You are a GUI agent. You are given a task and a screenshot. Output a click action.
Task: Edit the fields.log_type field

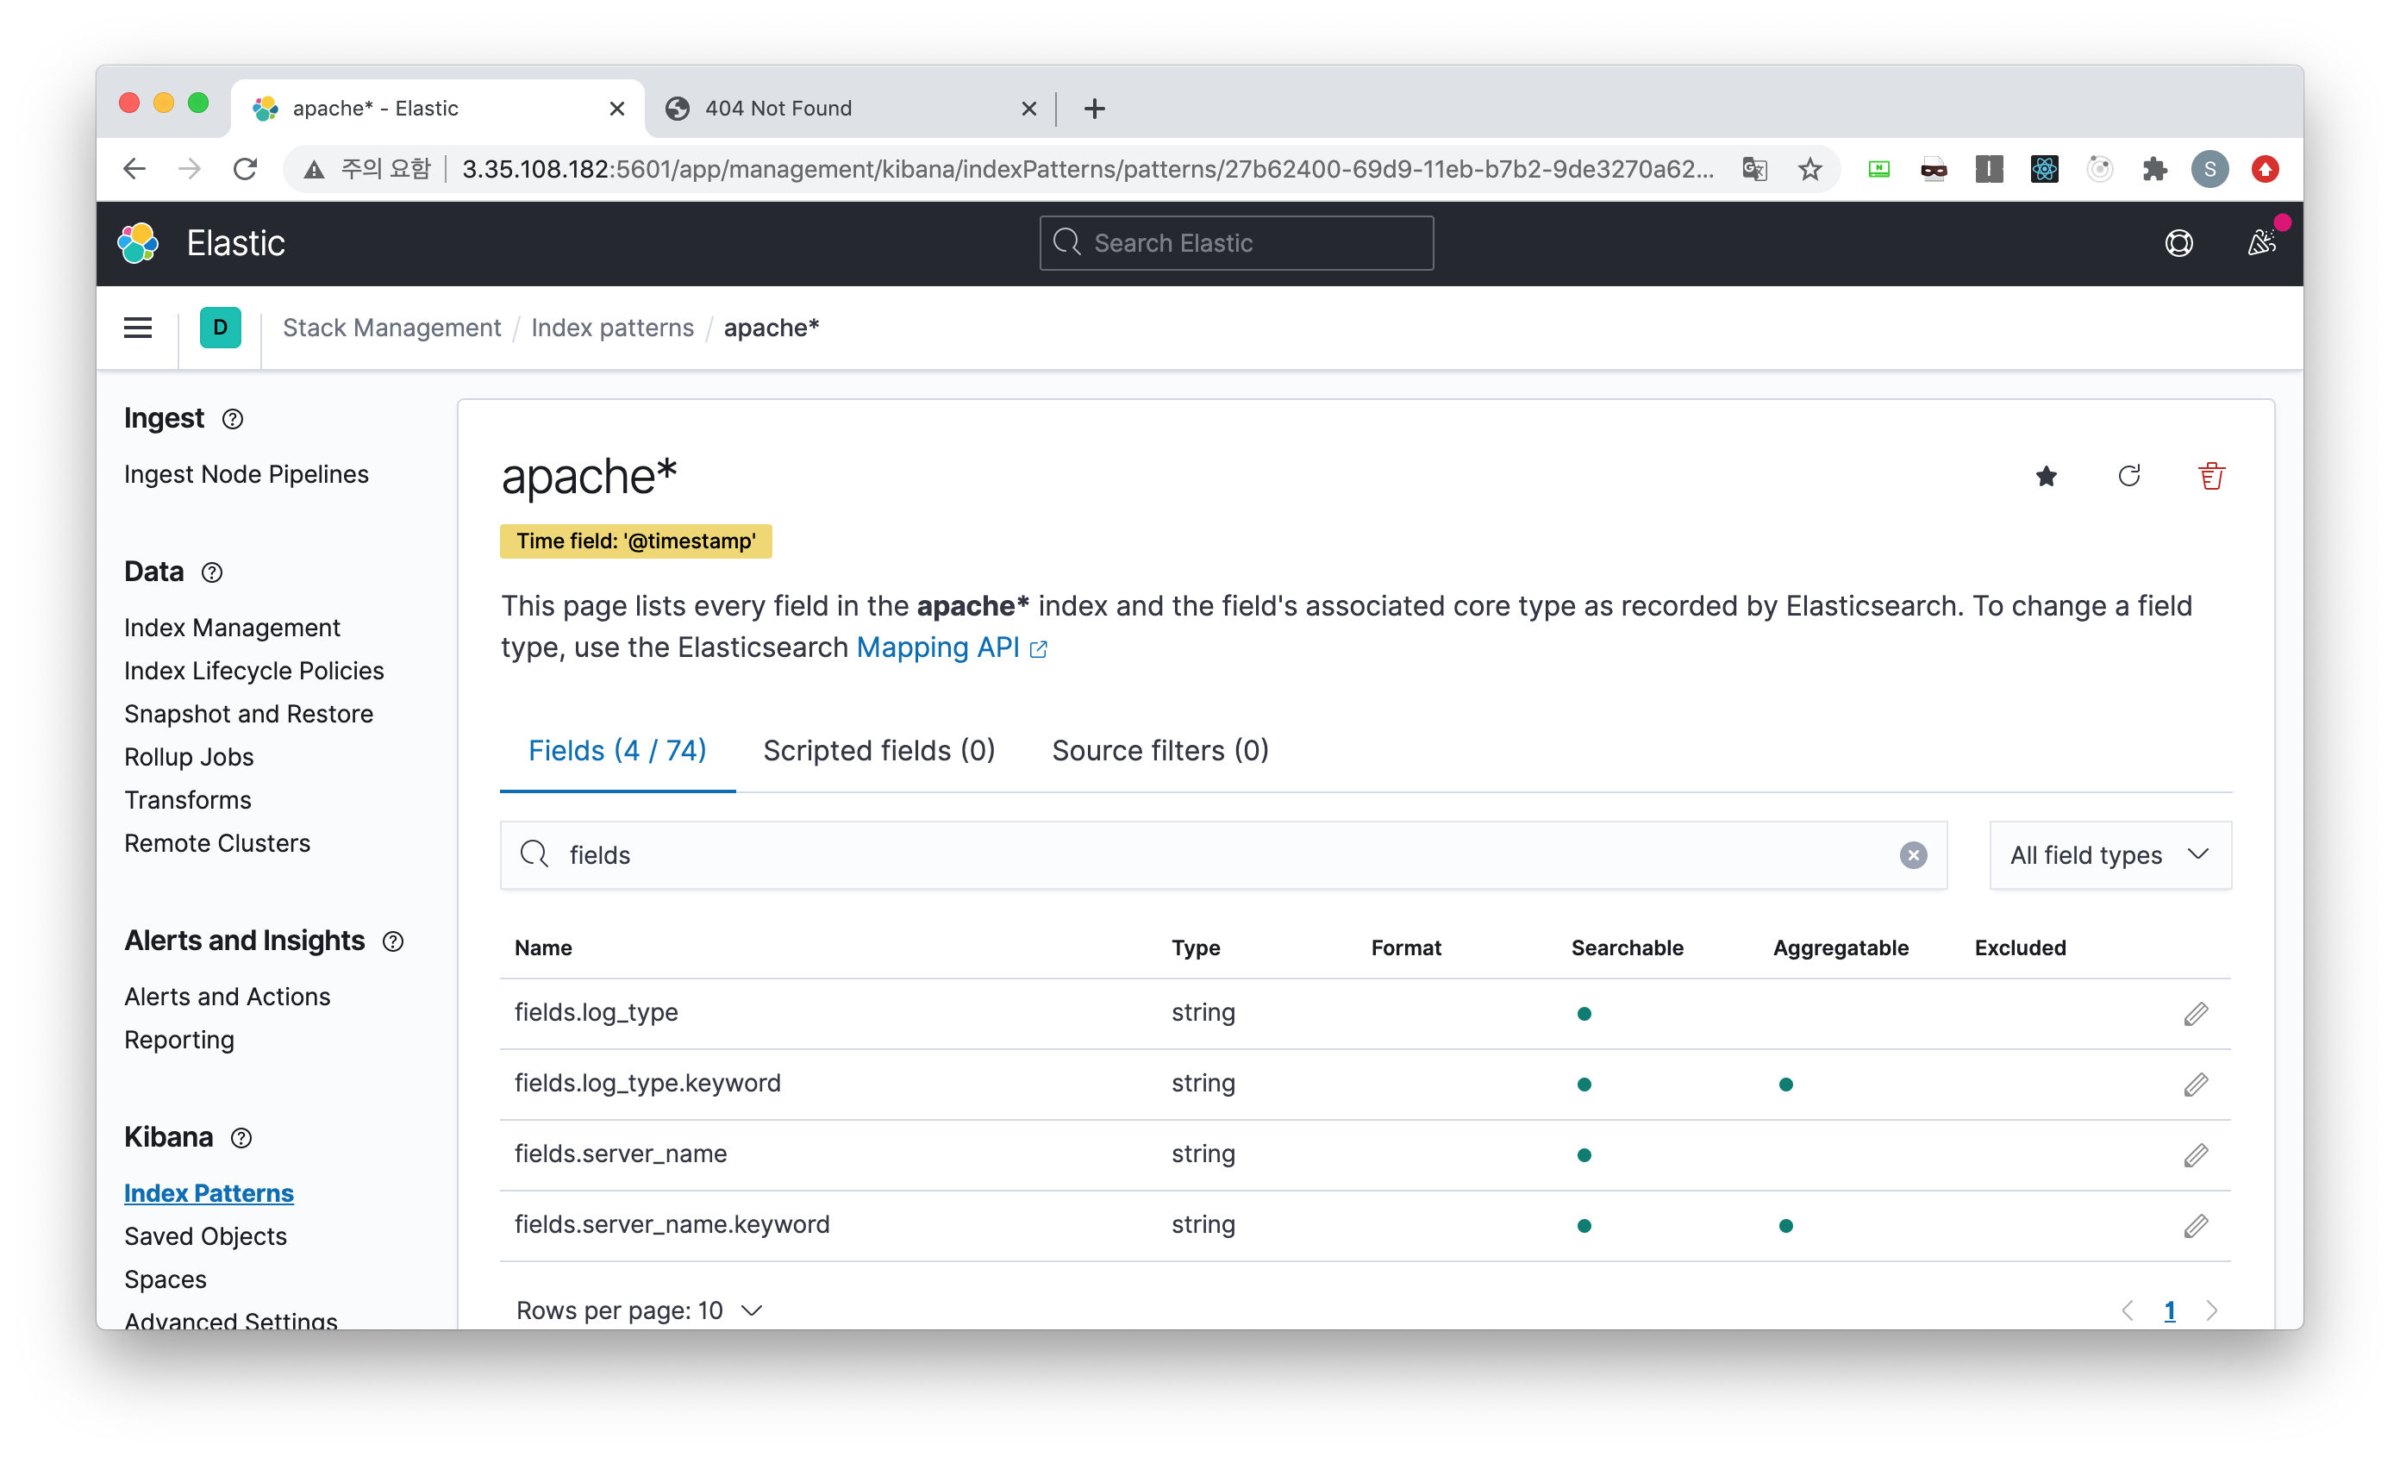[2196, 1014]
